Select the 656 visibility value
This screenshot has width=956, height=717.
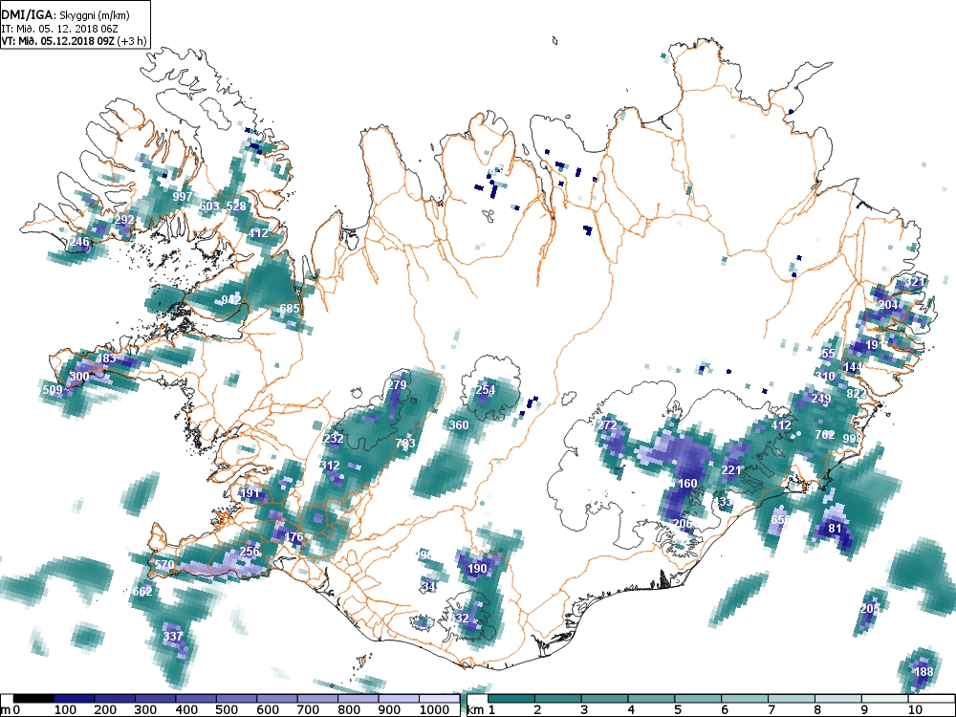tap(780, 519)
